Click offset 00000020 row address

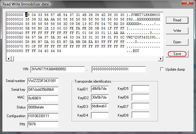[x=15, y=24]
